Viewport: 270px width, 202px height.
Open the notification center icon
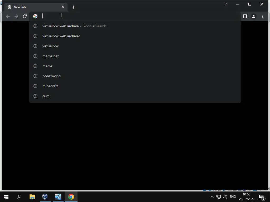262,197
